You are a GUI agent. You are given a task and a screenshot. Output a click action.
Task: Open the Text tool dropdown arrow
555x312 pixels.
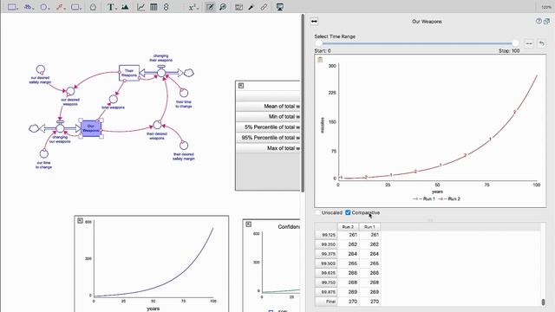pos(115,8)
